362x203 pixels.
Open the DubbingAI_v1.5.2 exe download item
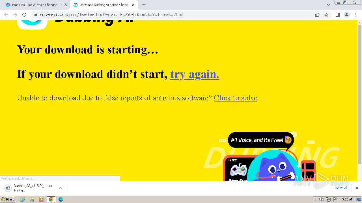[29, 188]
